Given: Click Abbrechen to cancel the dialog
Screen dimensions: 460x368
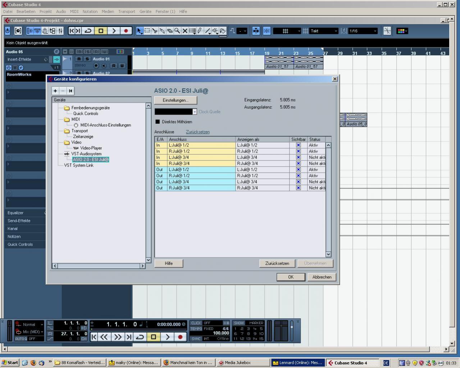Looking at the screenshot, I should pyautogui.click(x=322, y=277).
